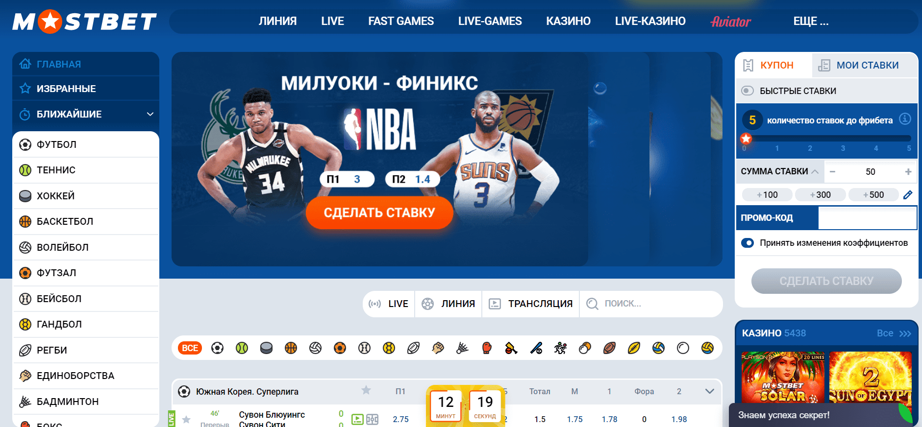922x427 pixels.
Task: Open the Казино menu item
Action: pos(568,22)
